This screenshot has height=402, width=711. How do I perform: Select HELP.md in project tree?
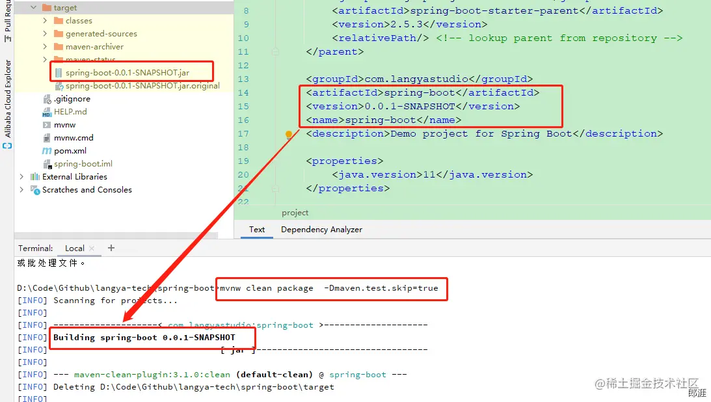pyautogui.click(x=70, y=111)
